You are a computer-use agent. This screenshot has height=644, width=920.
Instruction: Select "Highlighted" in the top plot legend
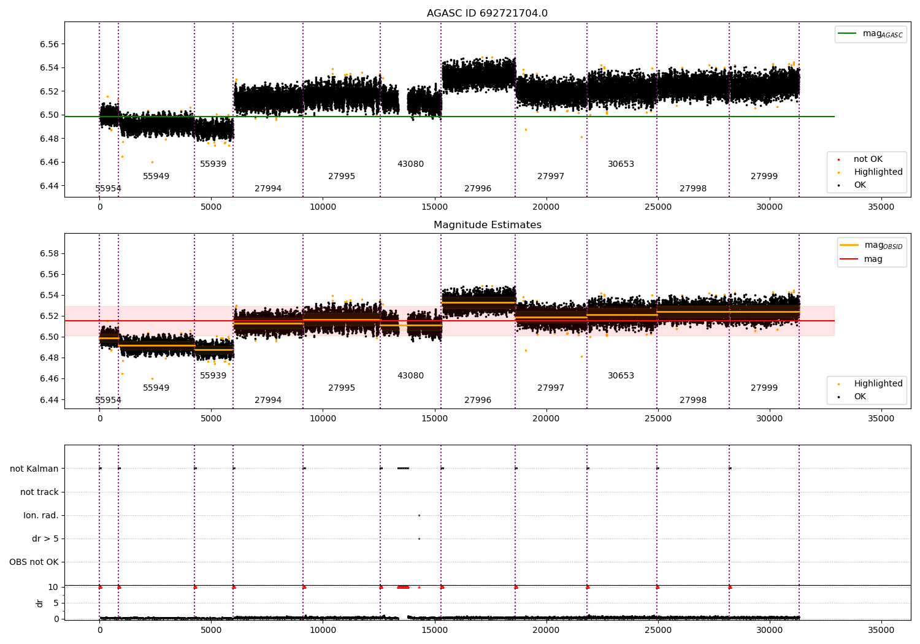point(871,172)
